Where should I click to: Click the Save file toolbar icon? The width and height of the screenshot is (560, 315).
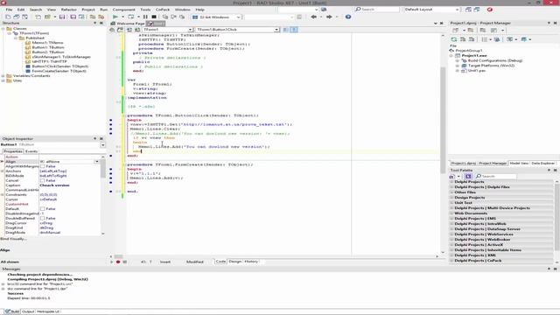point(62,17)
